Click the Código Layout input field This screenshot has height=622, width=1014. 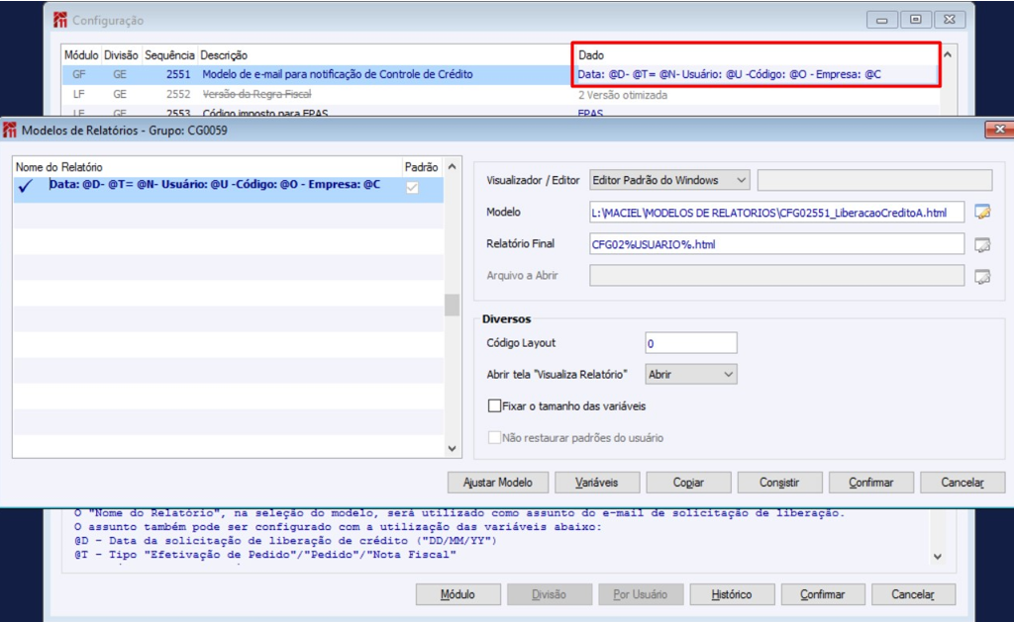pos(690,343)
